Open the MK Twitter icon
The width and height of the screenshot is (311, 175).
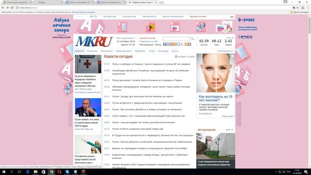pos(178,44)
